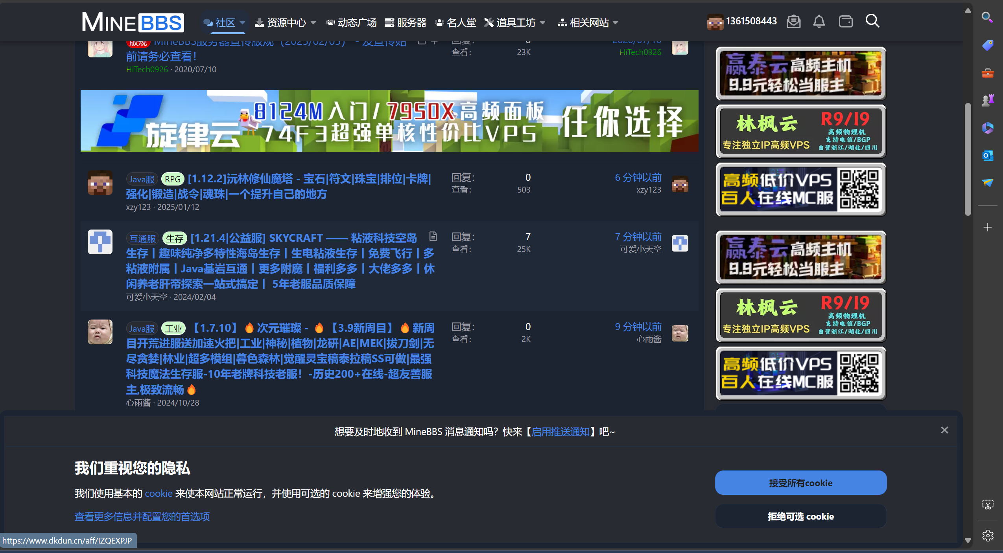Viewport: 1003px width, 553px height.
Task: Open browser sidebar settings gear
Action: tap(987, 535)
